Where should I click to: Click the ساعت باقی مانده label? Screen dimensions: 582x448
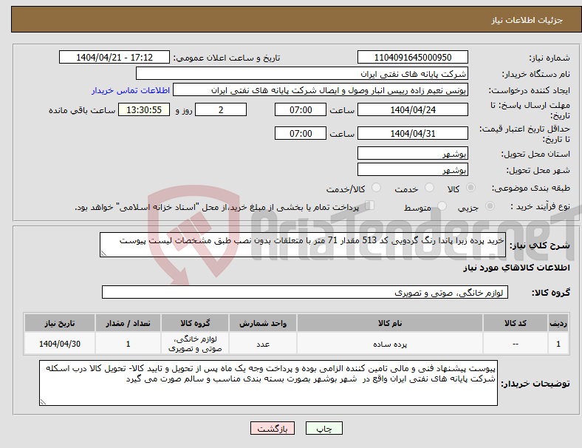click(82, 110)
